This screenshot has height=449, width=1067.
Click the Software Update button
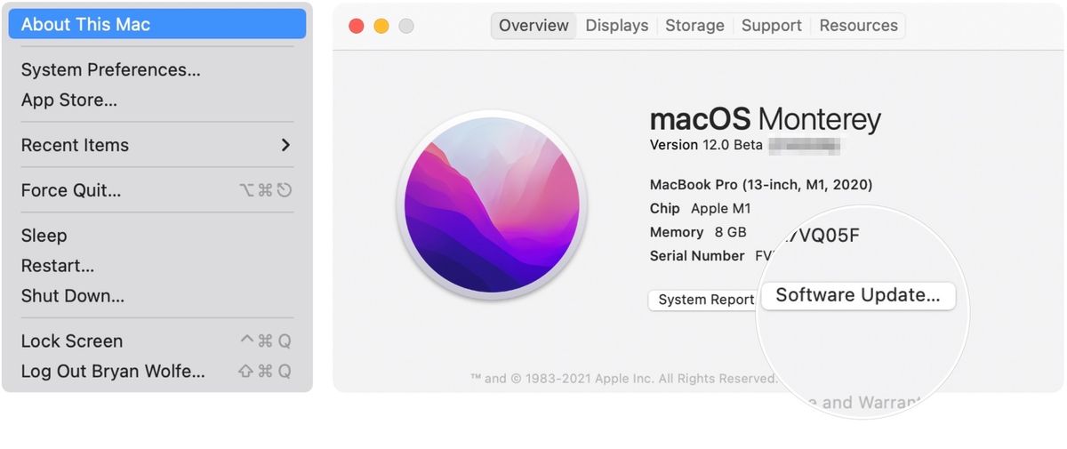[x=858, y=296]
